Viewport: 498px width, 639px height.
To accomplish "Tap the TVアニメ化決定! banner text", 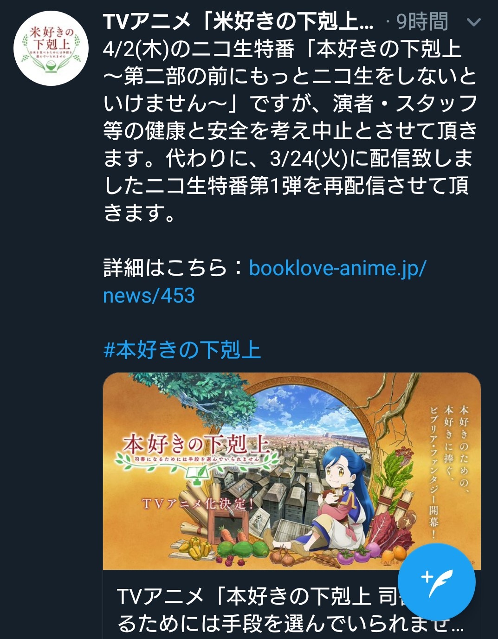I will [197, 504].
